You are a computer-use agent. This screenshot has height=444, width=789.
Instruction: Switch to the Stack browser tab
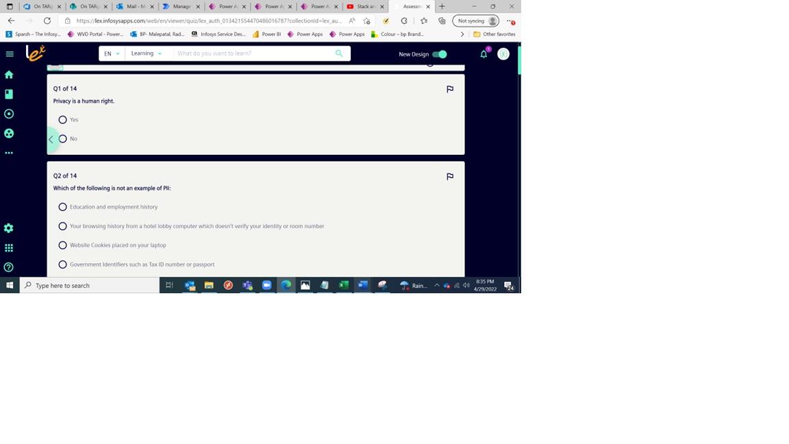(x=362, y=6)
